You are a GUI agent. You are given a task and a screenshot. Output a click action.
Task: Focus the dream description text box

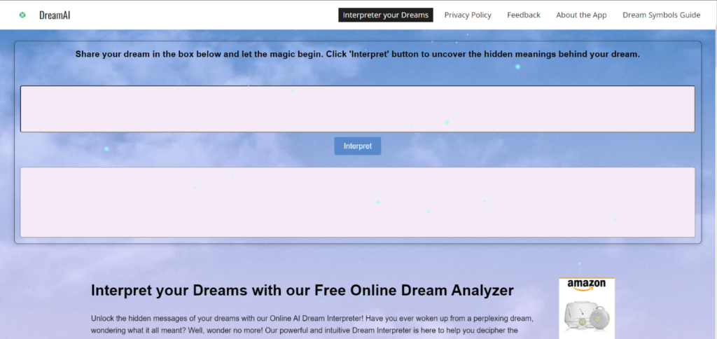click(357, 109)
